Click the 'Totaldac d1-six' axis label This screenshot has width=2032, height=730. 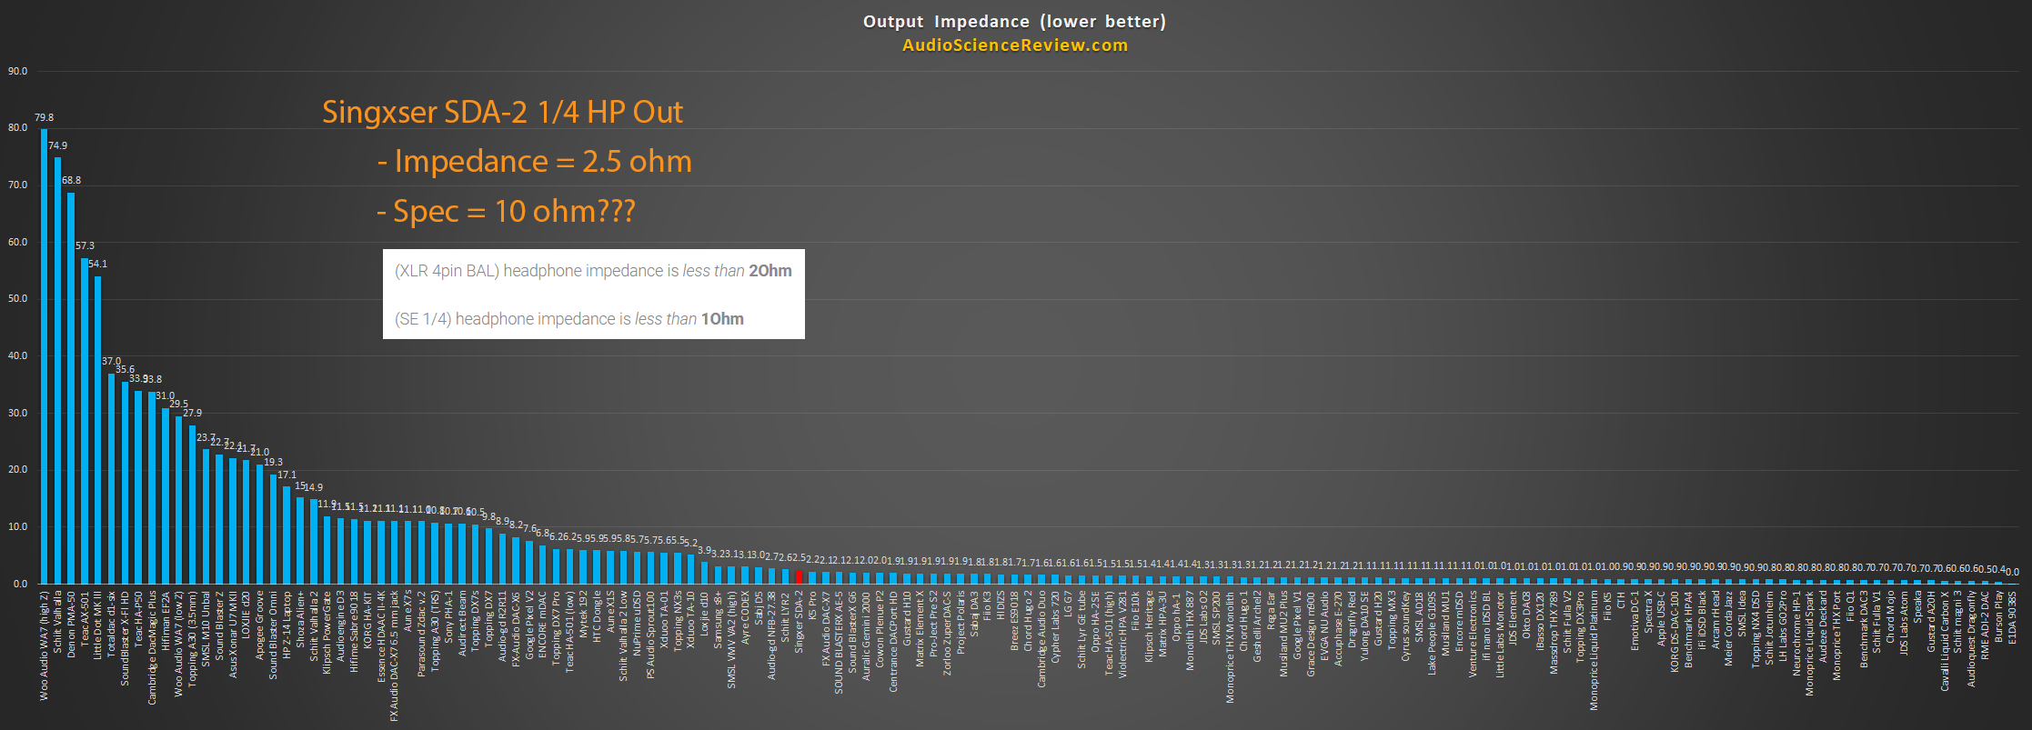(x=111, y=624)
